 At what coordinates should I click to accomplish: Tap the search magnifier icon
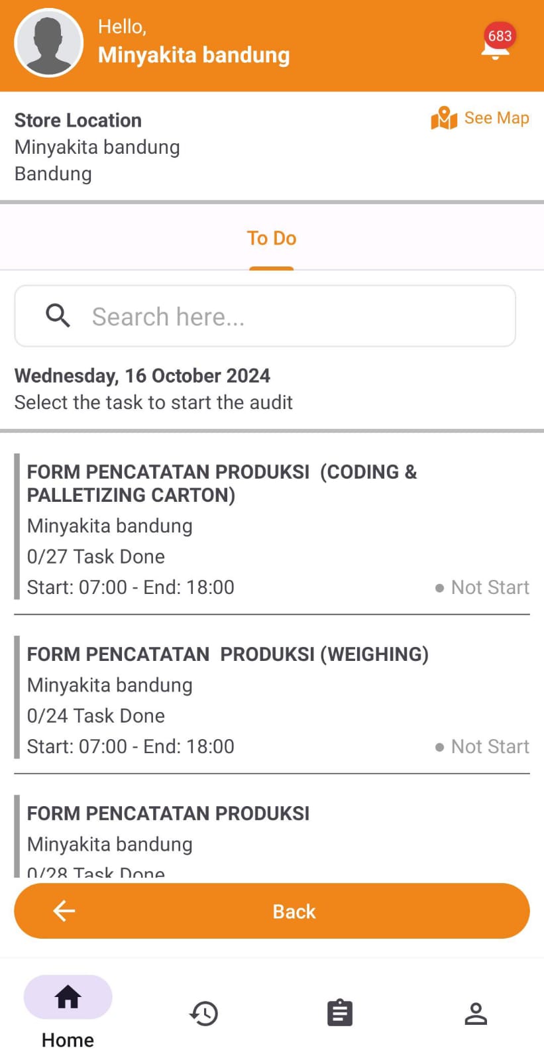coord(58,316)
